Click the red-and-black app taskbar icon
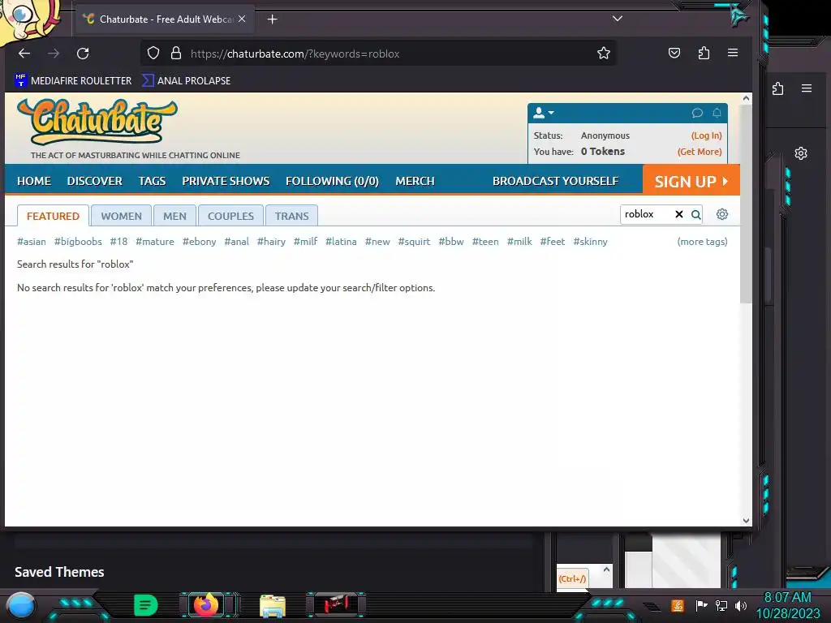The width and height of the screenshot is (831, 623). 336,604
